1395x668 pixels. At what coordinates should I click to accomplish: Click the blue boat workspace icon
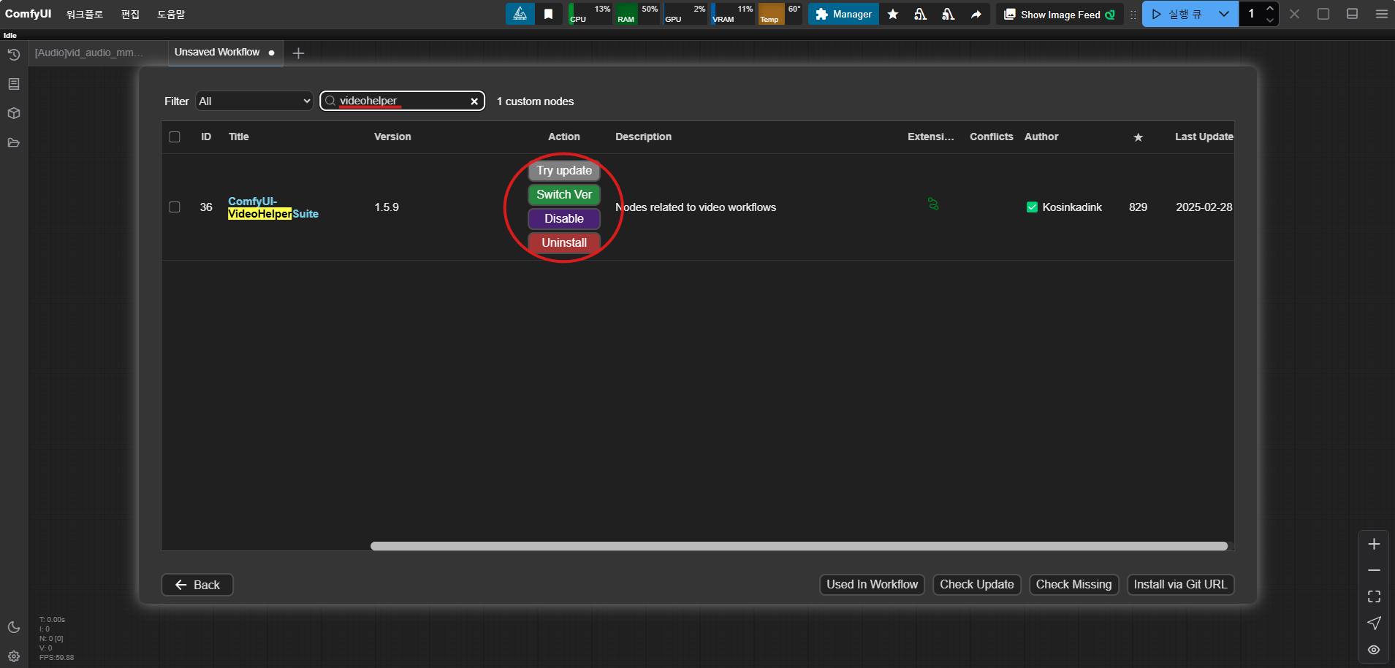(520, 14)
